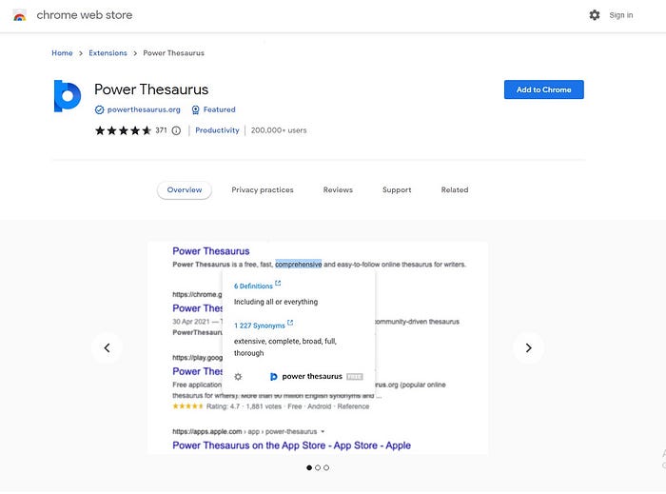Viewport: 666px width, 494px height.
Task: Go to Extensions breadcrumb
Action: (x=108, y=53)
